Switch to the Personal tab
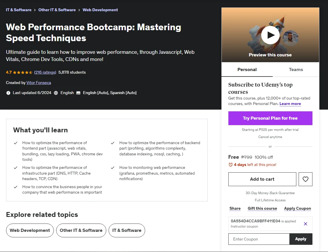The width and height of the screenshot is (328, 252). 247,69
